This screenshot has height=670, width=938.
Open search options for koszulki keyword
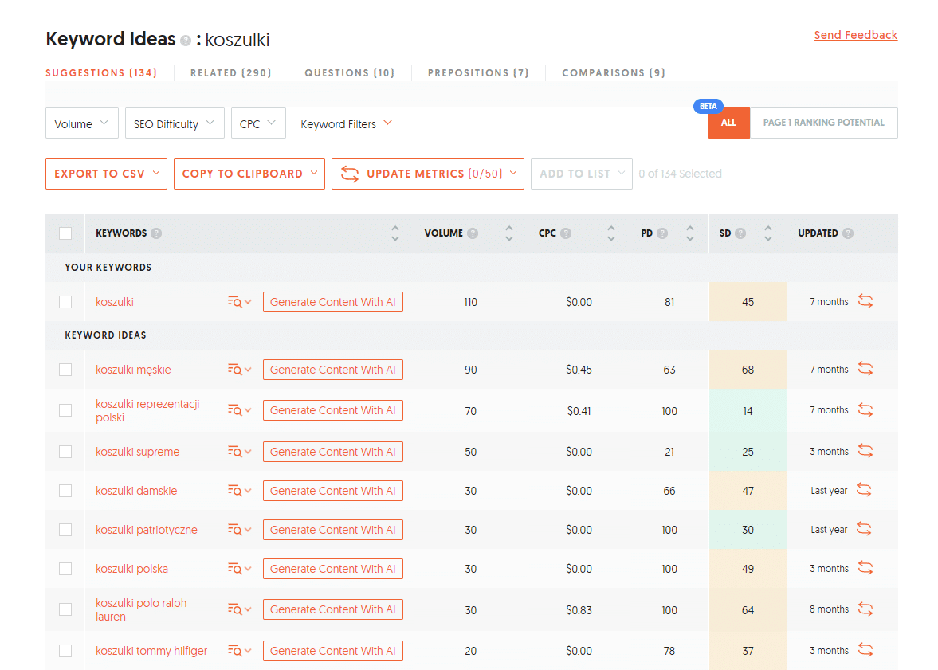239,302
